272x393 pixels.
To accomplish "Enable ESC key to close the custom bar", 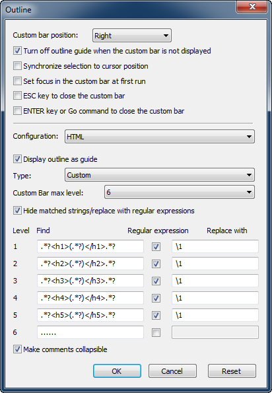I will click(x=17, y=96).
